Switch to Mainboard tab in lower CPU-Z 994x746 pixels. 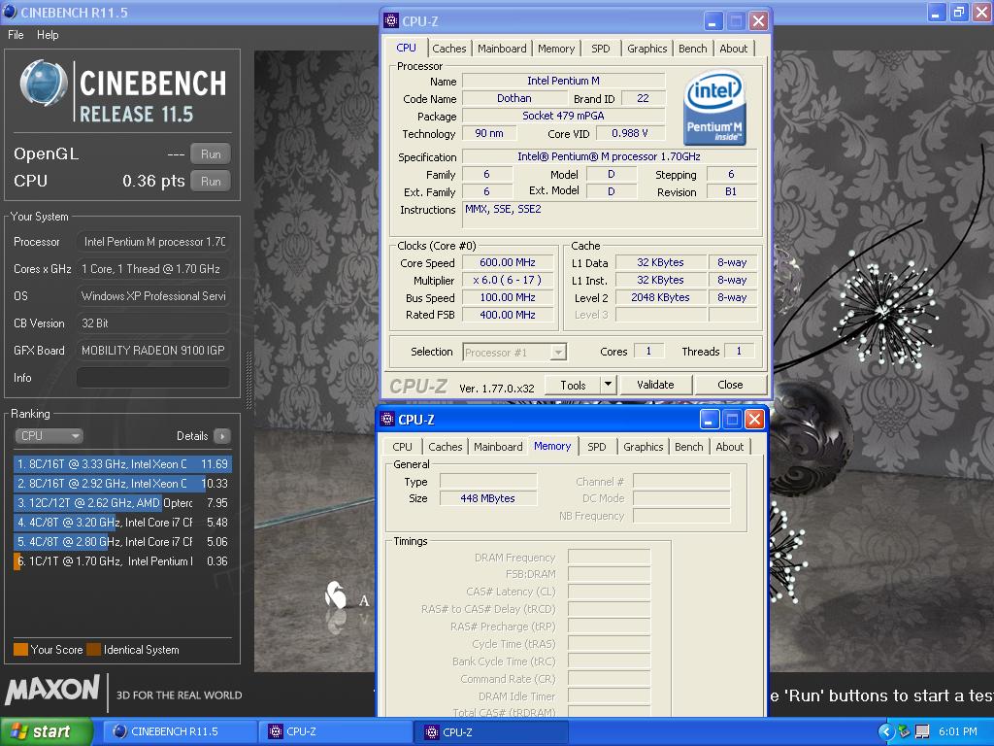point(498,447)
